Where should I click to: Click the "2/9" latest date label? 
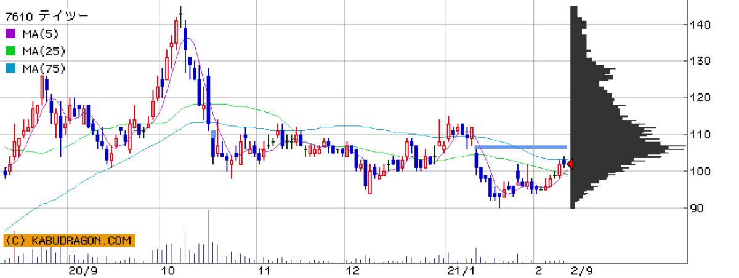point(582,271)
